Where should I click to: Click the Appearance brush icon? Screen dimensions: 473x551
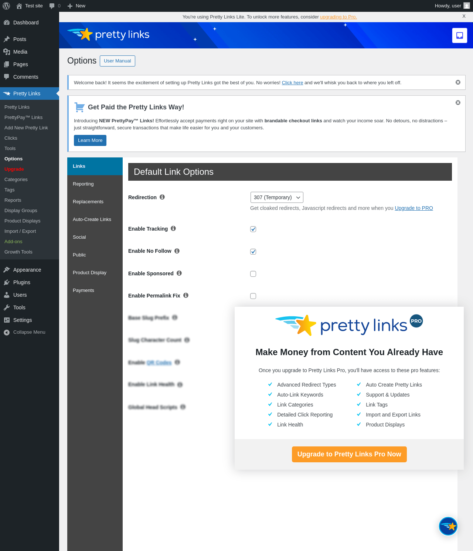click(7, 270)
